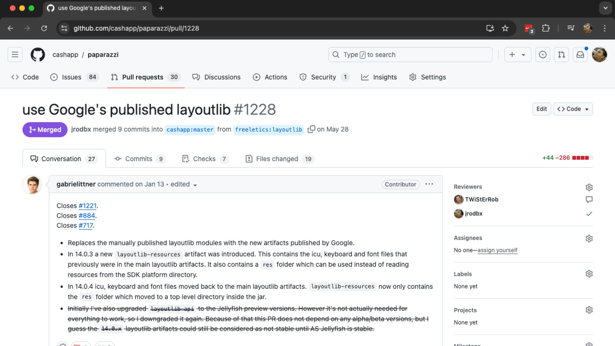Viewport: 615px width, 346px height.
Task: Open the Issues tab
Action: click(x=75, y=77)
